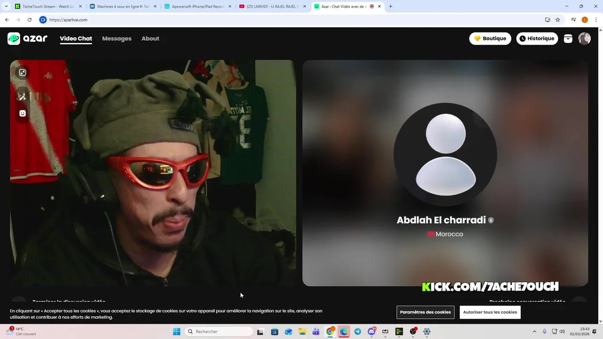Accept with Autoriser tous les cookies
This screenshot has width=603, height=339.
[x=490, y=312]
